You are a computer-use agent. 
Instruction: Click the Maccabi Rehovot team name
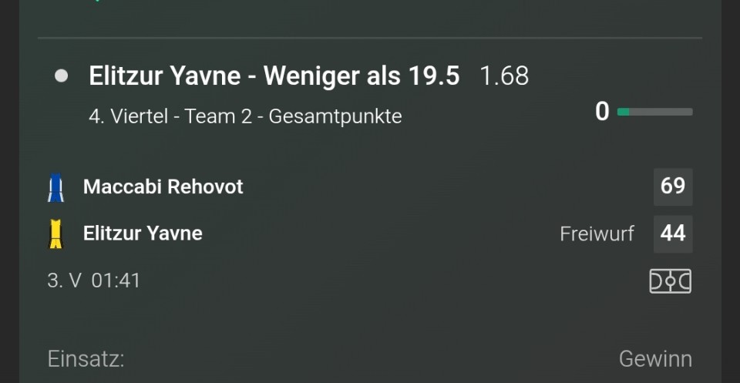point(163,186)
